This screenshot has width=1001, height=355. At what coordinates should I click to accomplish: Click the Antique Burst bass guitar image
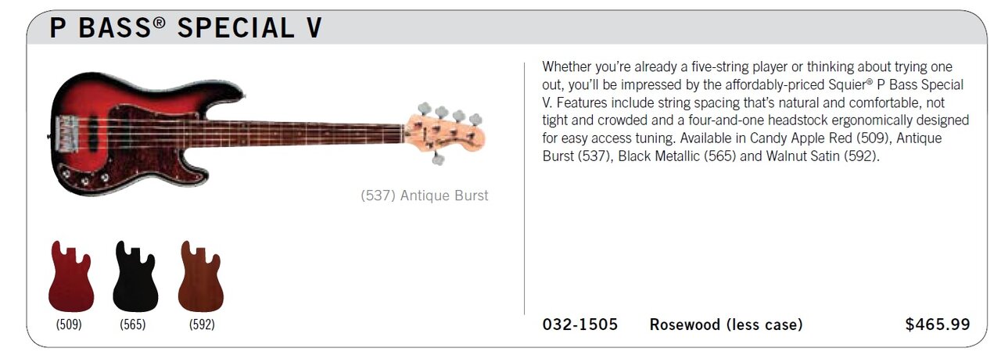pyautogui.click(x=267, y=133)
